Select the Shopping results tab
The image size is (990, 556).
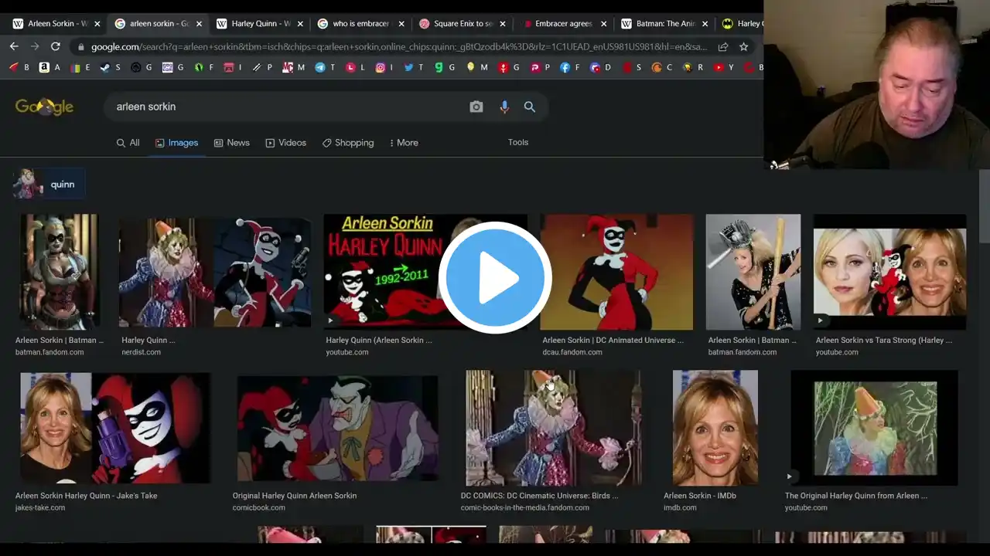[347, 143]
